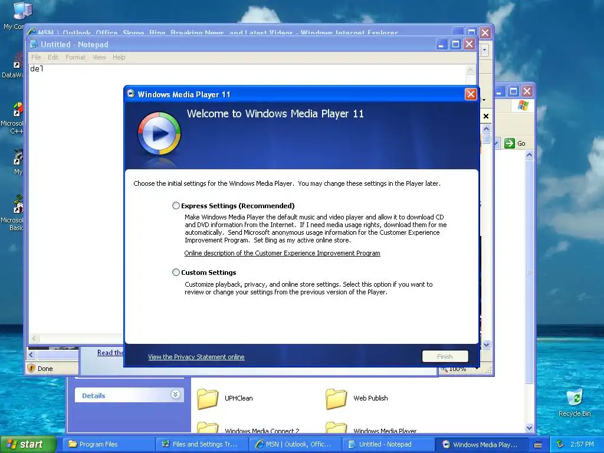604x453 pixels.
Task: Click Internet Explorer icon in IE title bar
Action: (x=32, y=32)
